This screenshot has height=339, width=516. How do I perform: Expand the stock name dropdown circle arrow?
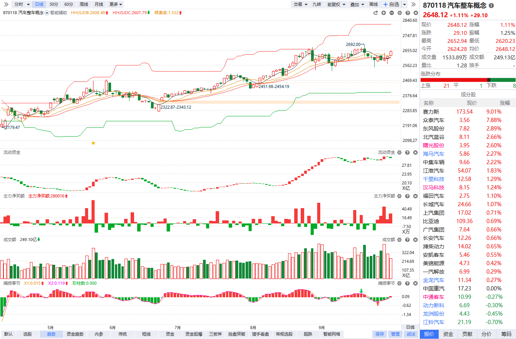point(47,13)
